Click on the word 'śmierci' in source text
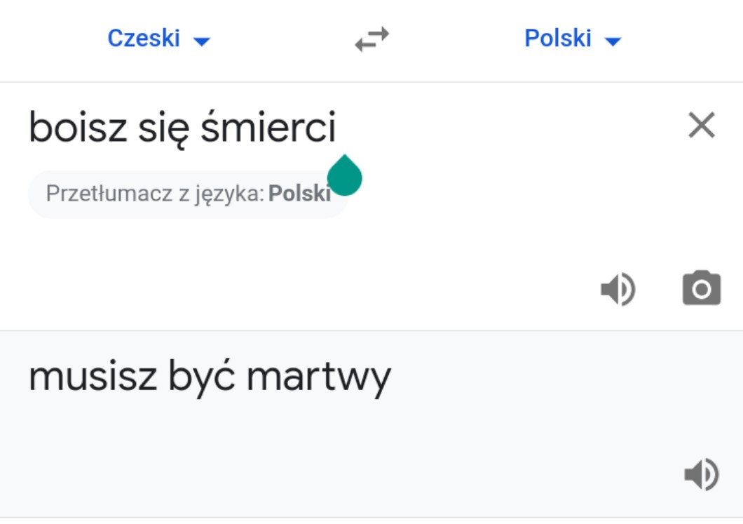Viewport: 743px width, 524px height. tap(268, 128)
